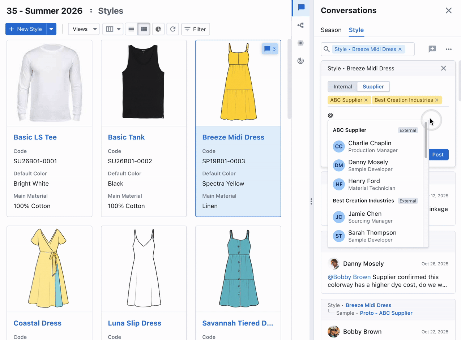Click Bobby Brown's avatar photo
The height and width of the screenshot is (340, 461).
334,332
